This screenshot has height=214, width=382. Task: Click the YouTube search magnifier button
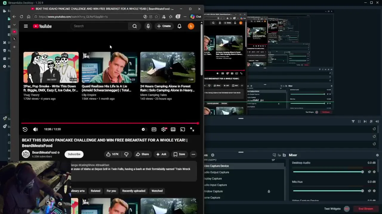(135, 26)
